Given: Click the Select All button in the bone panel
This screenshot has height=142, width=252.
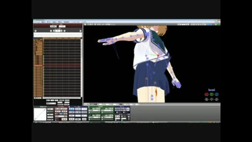Looking at the screenshot, I should [78, 112].
